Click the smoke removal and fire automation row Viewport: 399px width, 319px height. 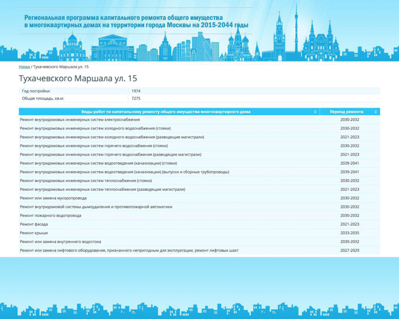96,206
